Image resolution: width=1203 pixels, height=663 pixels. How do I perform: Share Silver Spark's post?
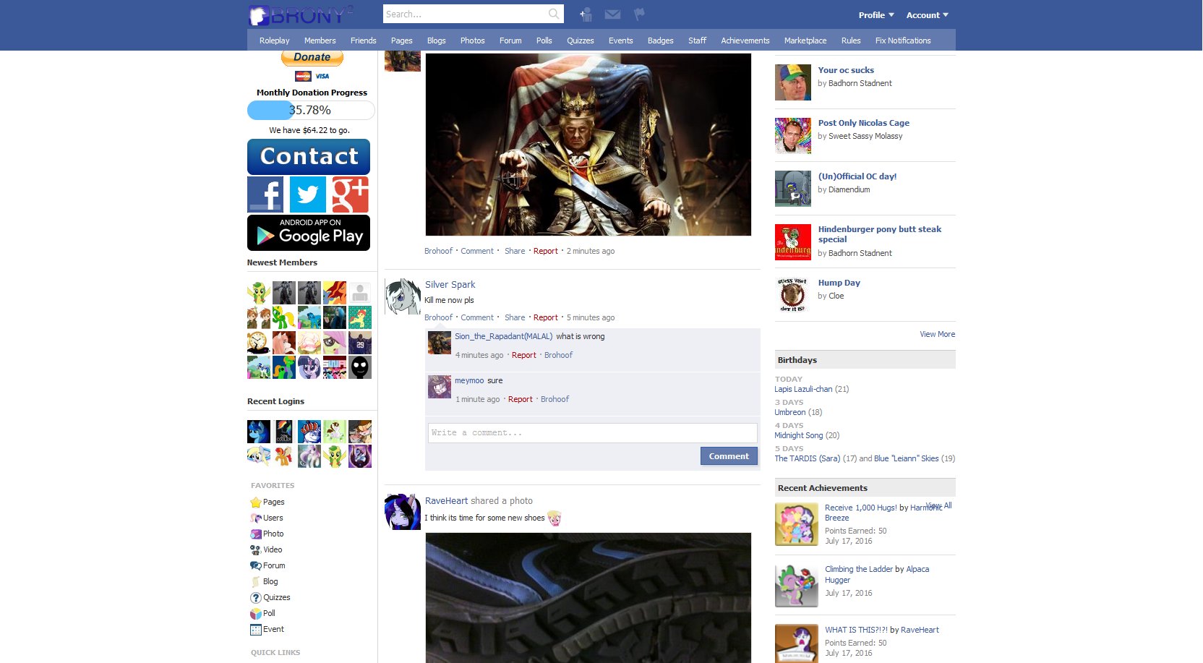515,317
